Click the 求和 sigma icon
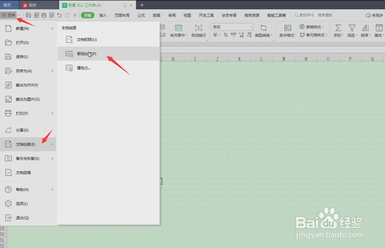Image resolution: width=385 pixels, height=248 pixels. [338, 28]
